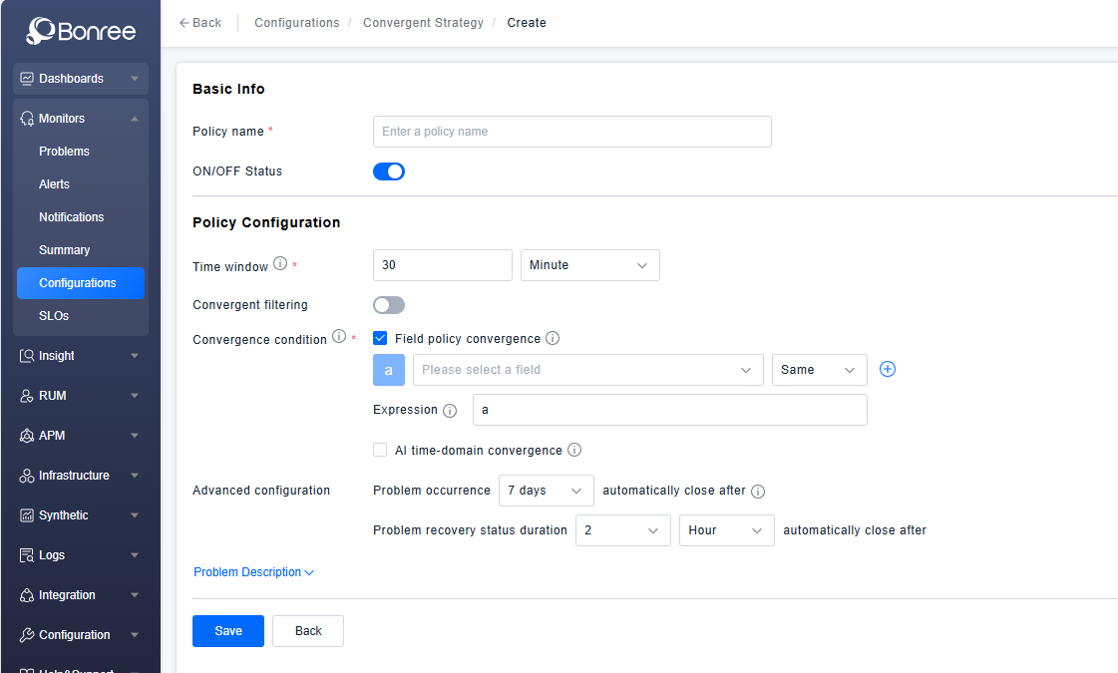Open Alerts in the Monitors menu
The width and height of the screenshot is (1118, 673).
pos(55,184)
